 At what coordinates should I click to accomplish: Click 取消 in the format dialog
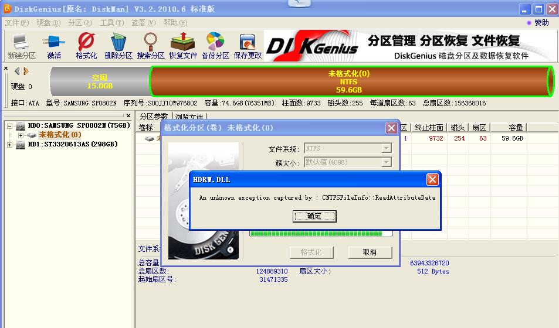coord(370,252)
